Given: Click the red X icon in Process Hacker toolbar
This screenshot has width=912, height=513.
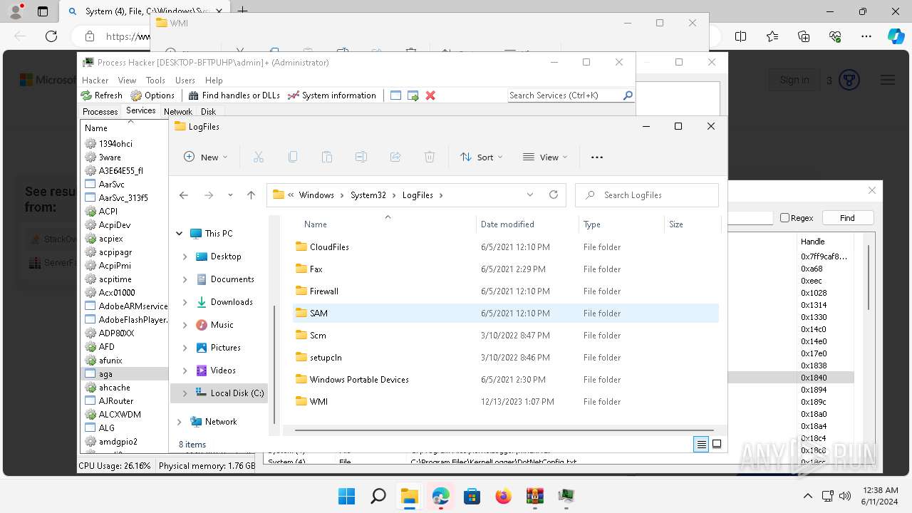Looking at the screenshot, I should pos(430,95).
